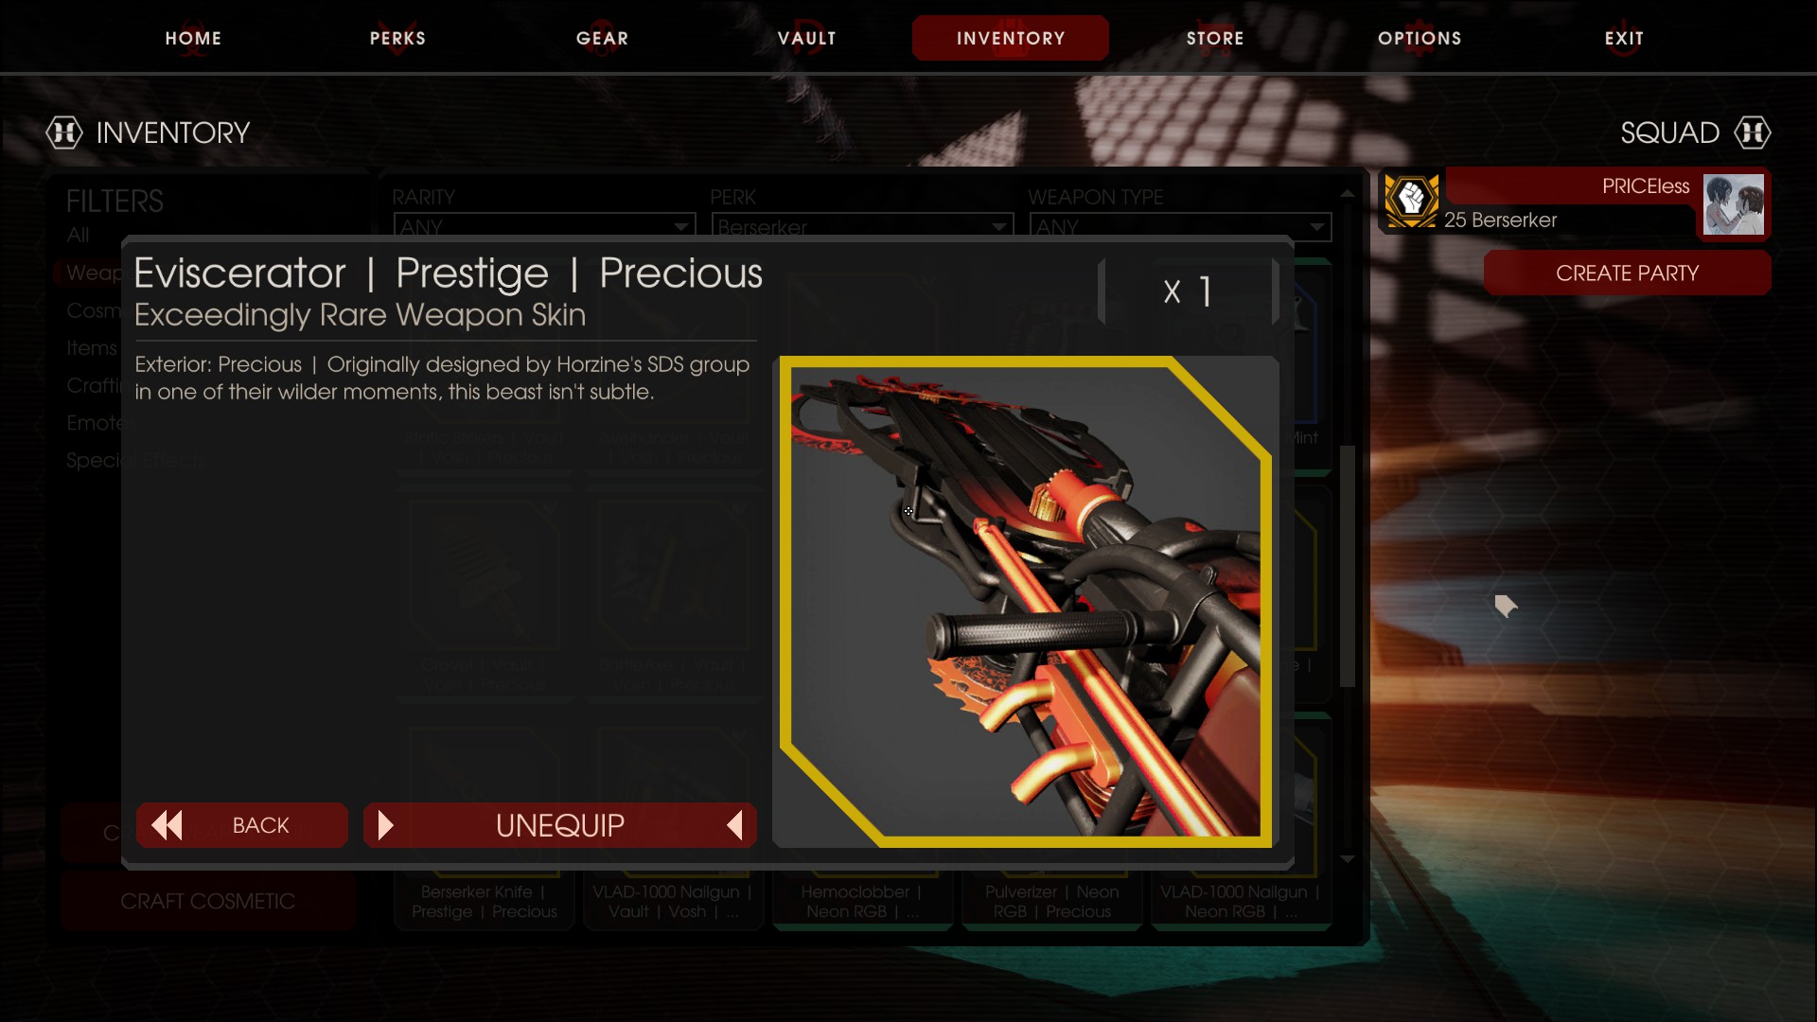Viewport: 1817px width, 1022px height.
Task: Click the Horzine logo beside SQUAD heading
Action: (1752, 132)
